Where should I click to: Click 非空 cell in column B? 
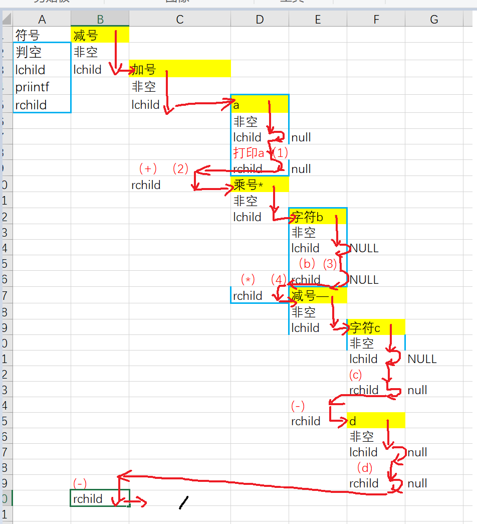click(x=100, y=52)
